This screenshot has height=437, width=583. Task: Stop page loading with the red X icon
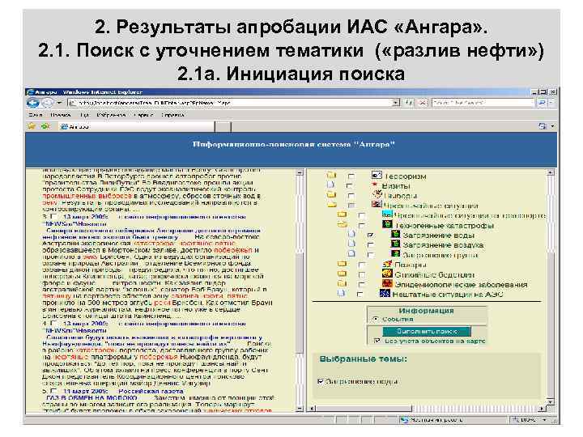pyautogui.click(x=423, y=103)
